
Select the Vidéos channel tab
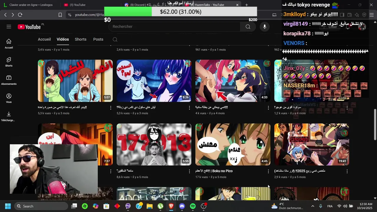(x=63, y=39)
